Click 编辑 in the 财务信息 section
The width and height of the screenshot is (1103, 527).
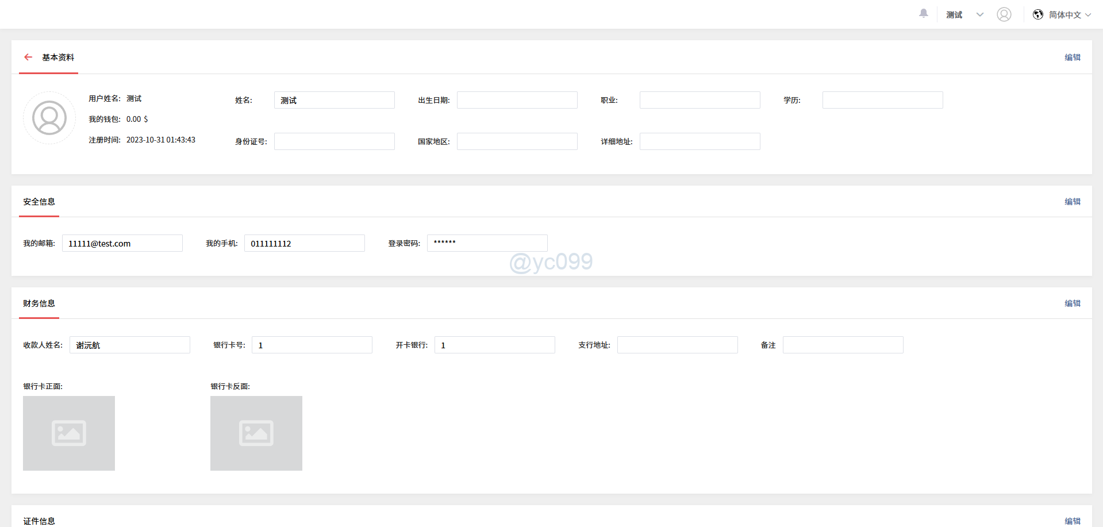pyautogui.click(x=1073, y=303)
